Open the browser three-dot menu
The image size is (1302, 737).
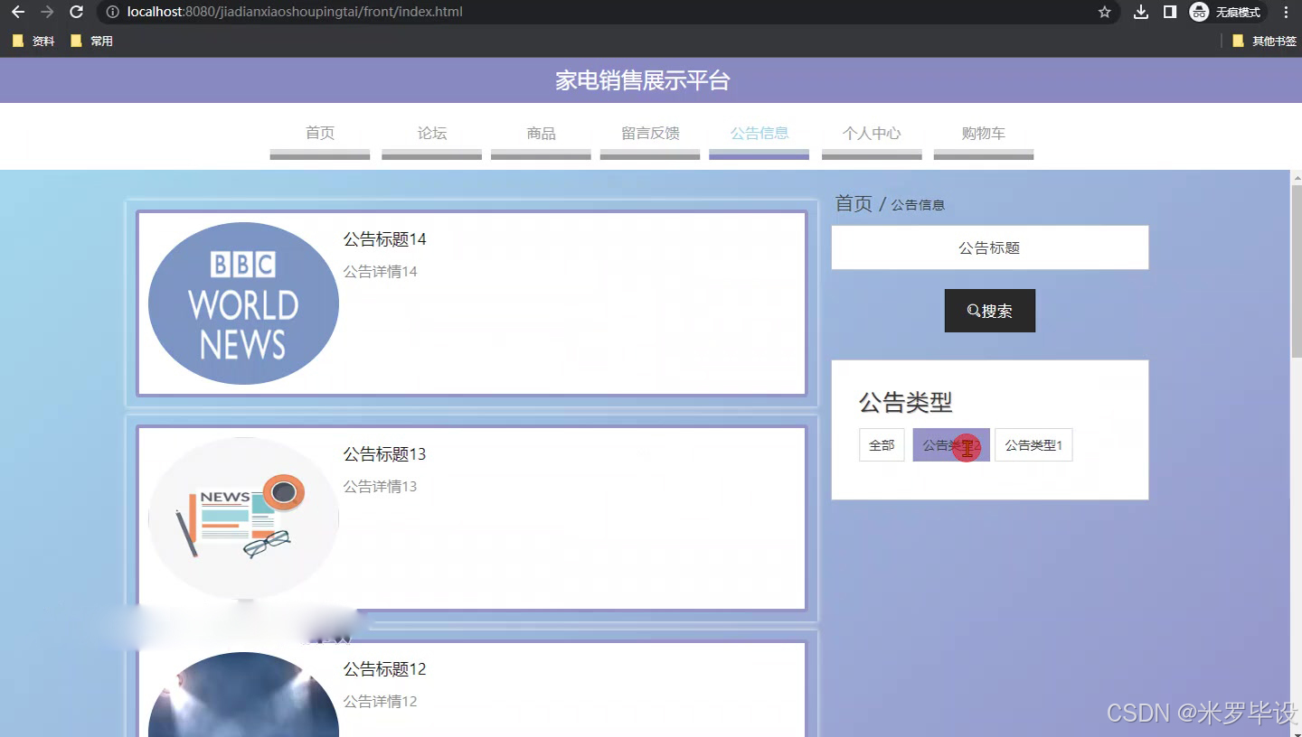(x=1286, y=13)
